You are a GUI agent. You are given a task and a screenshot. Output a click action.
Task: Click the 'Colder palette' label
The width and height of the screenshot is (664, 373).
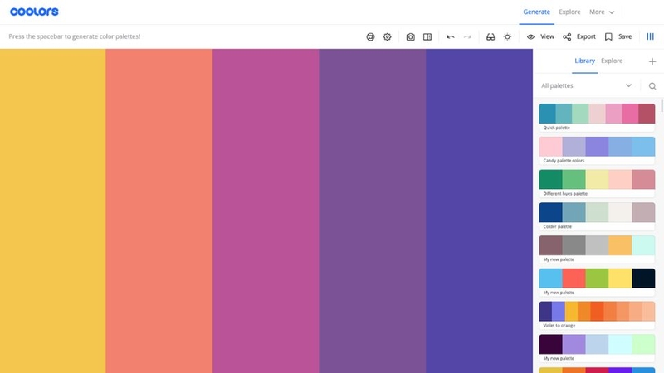coord(557,226)
